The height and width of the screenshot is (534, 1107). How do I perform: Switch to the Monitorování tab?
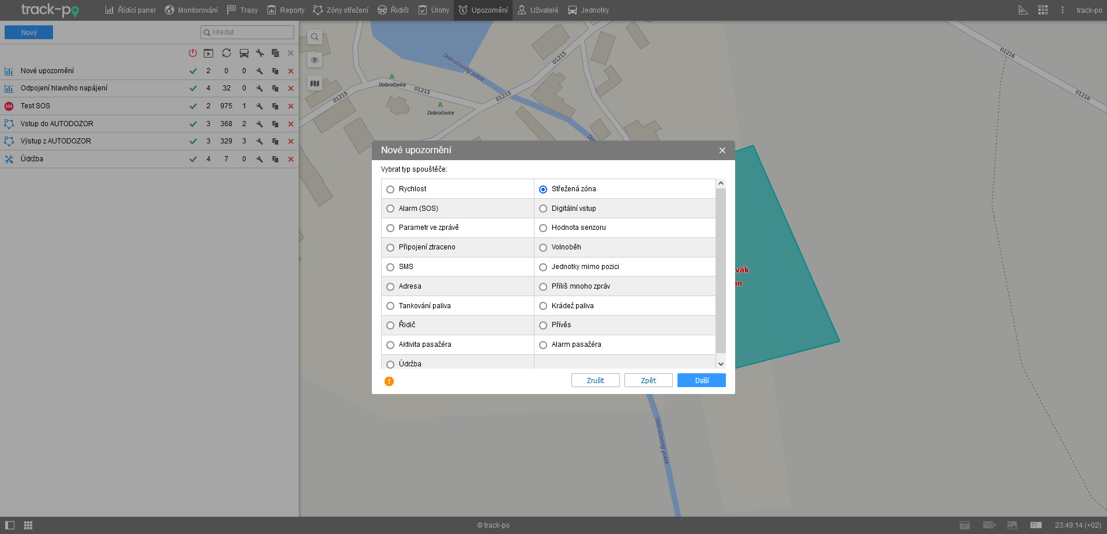pyautogui.click(x=191, y=10)
